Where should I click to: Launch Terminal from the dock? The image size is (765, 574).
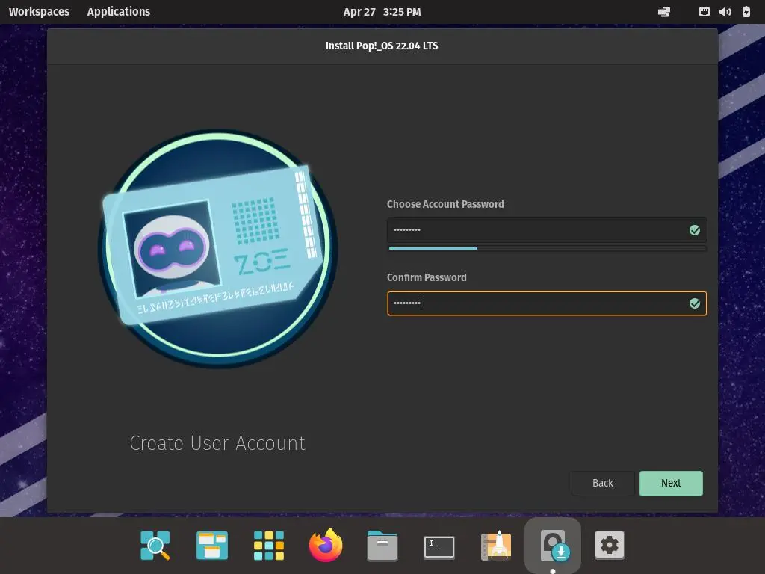tap(439, 546)
